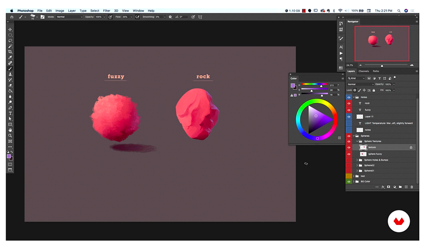
Task: Open the smoothing options gear
Action: tap(170, 17)
